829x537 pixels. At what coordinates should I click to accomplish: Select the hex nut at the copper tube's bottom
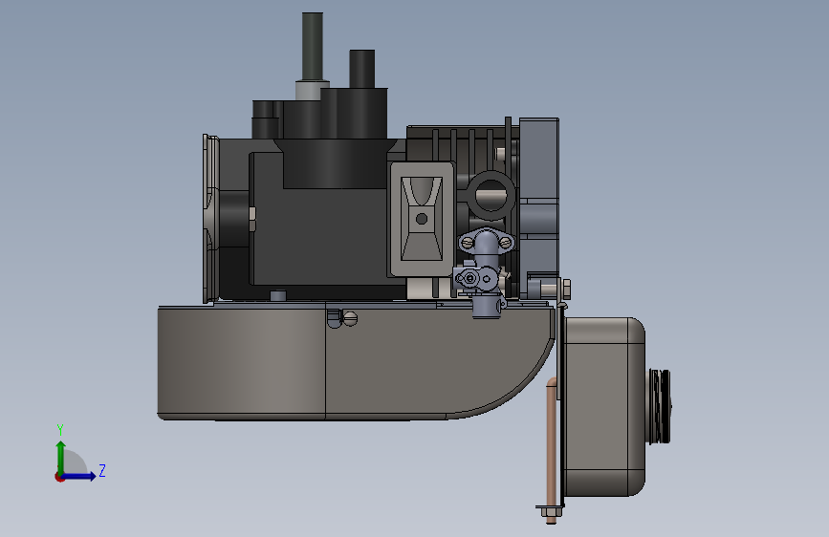tap(551, 510)
